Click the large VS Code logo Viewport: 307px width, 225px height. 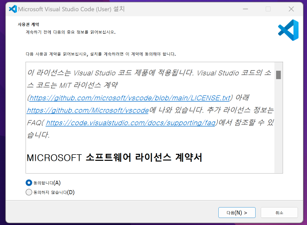point(288,30)
